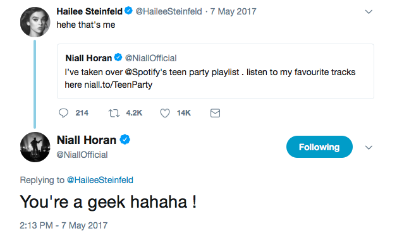Click verified badge in quoted tweet

118,57
